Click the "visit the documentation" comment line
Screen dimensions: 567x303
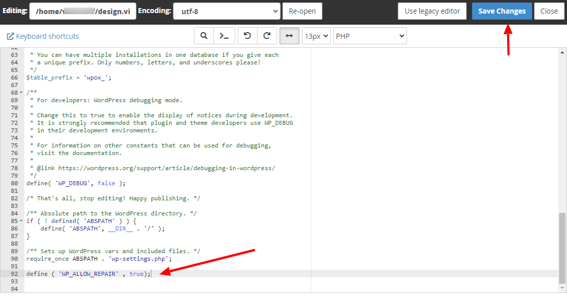[76, 153]
